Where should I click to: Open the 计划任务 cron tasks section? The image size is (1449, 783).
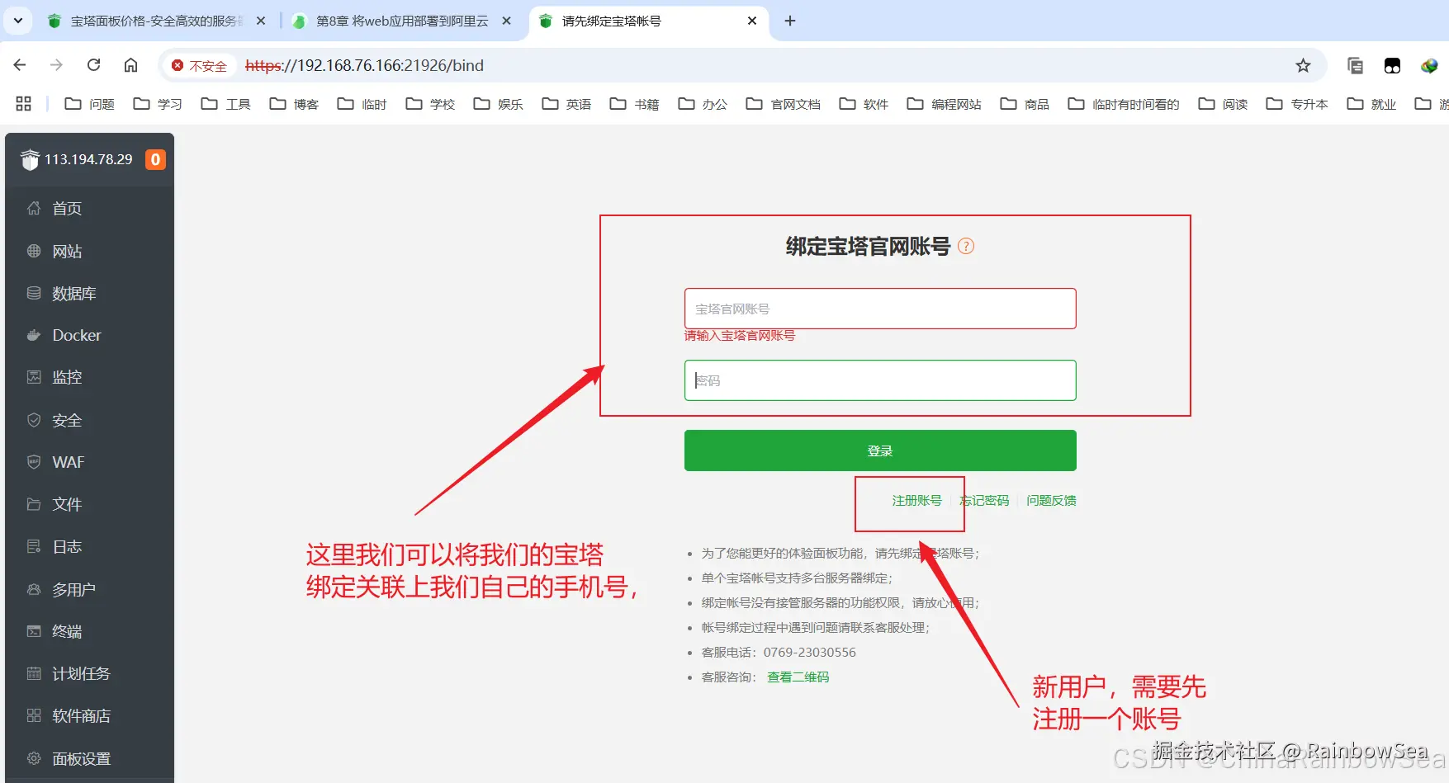81,673
